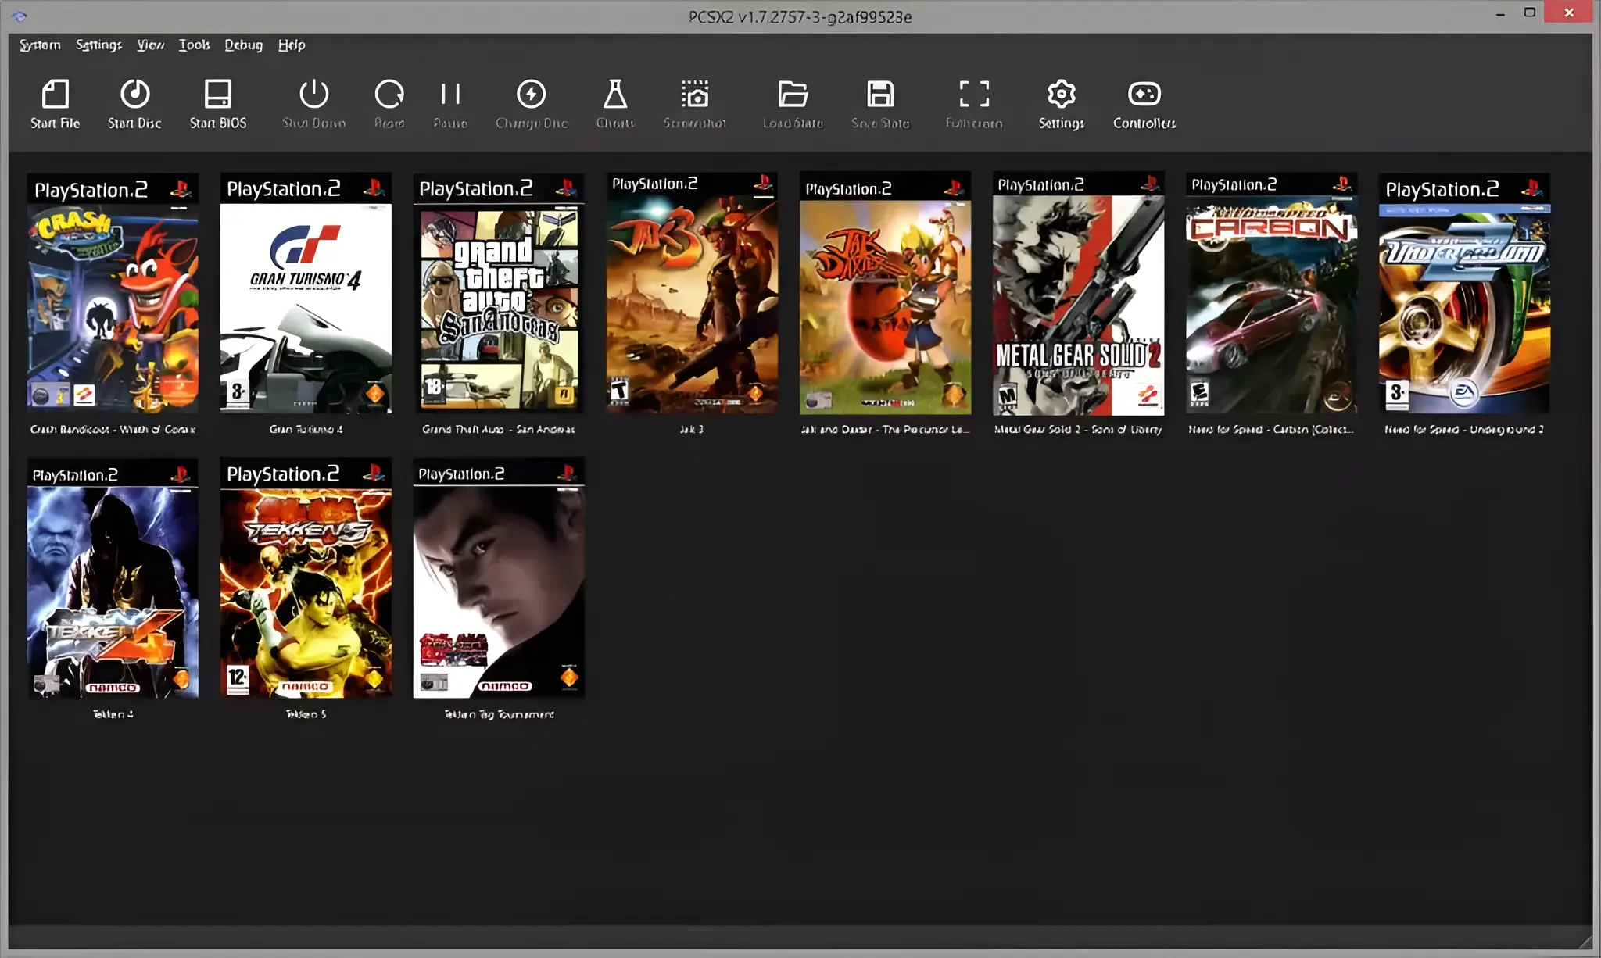Pause the emulation
Screen dimensions: 1601x958
(x=449, y=102)
